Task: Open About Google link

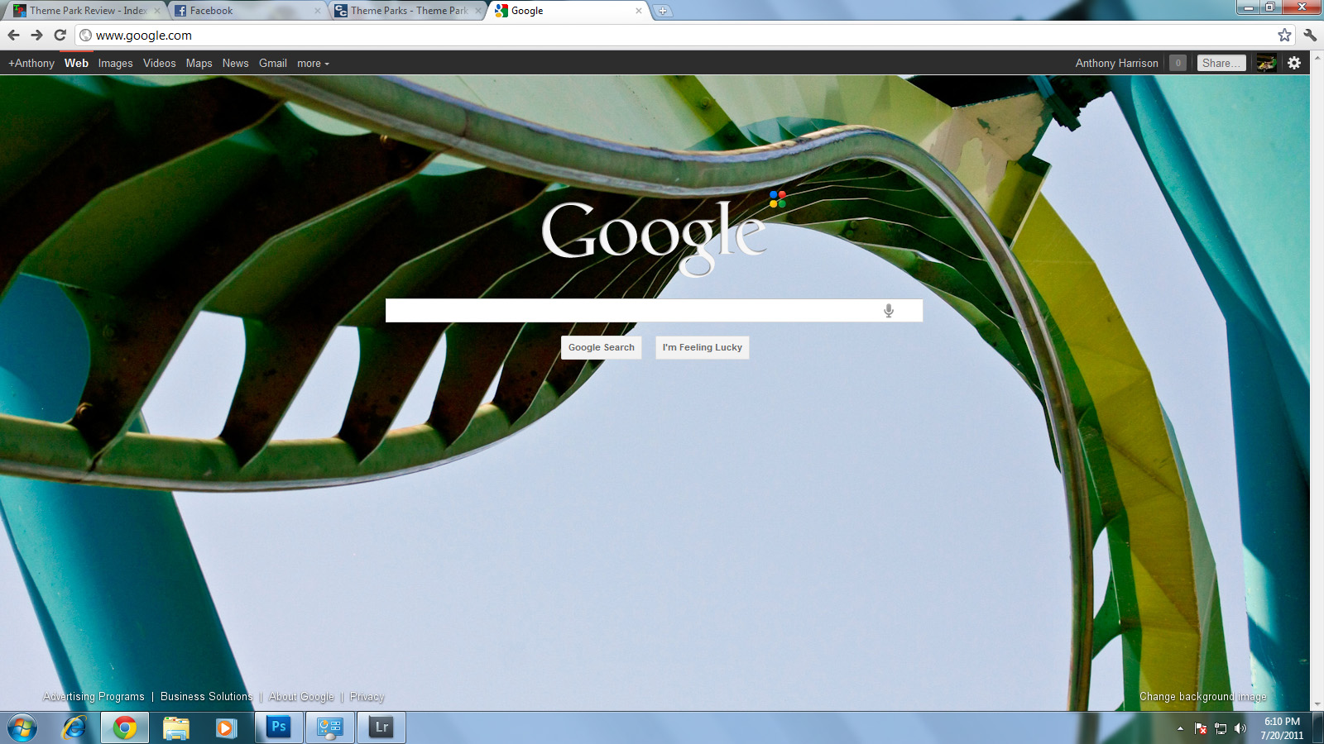Action: click(x=301, y=697)
